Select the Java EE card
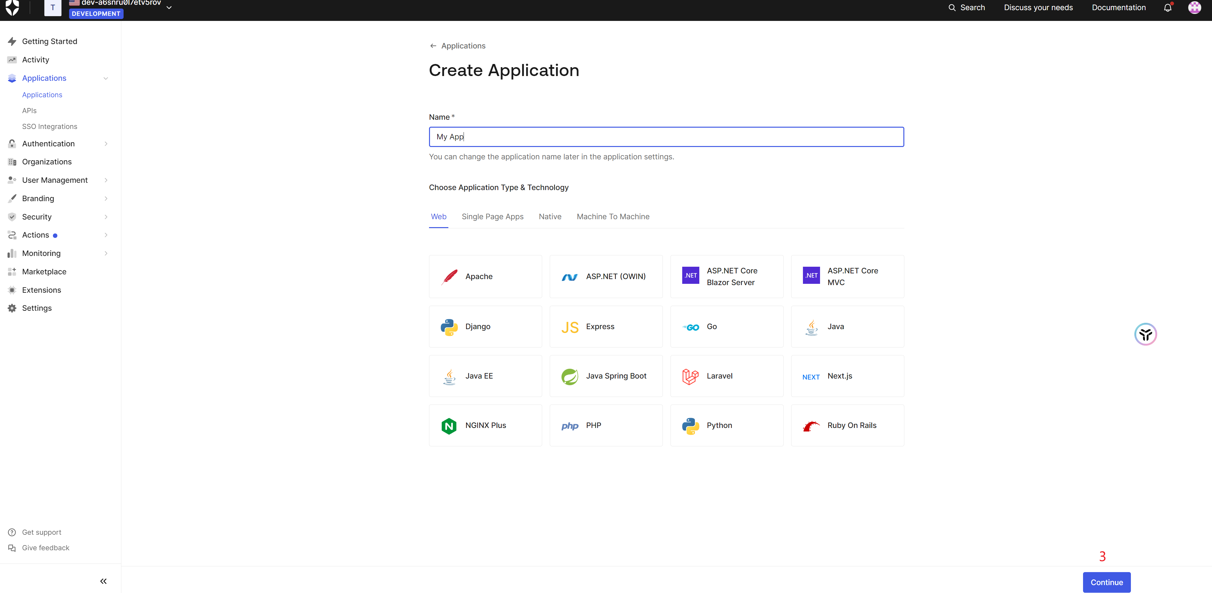This screenshot has width=1212, height=593. (x=485, y=376)
